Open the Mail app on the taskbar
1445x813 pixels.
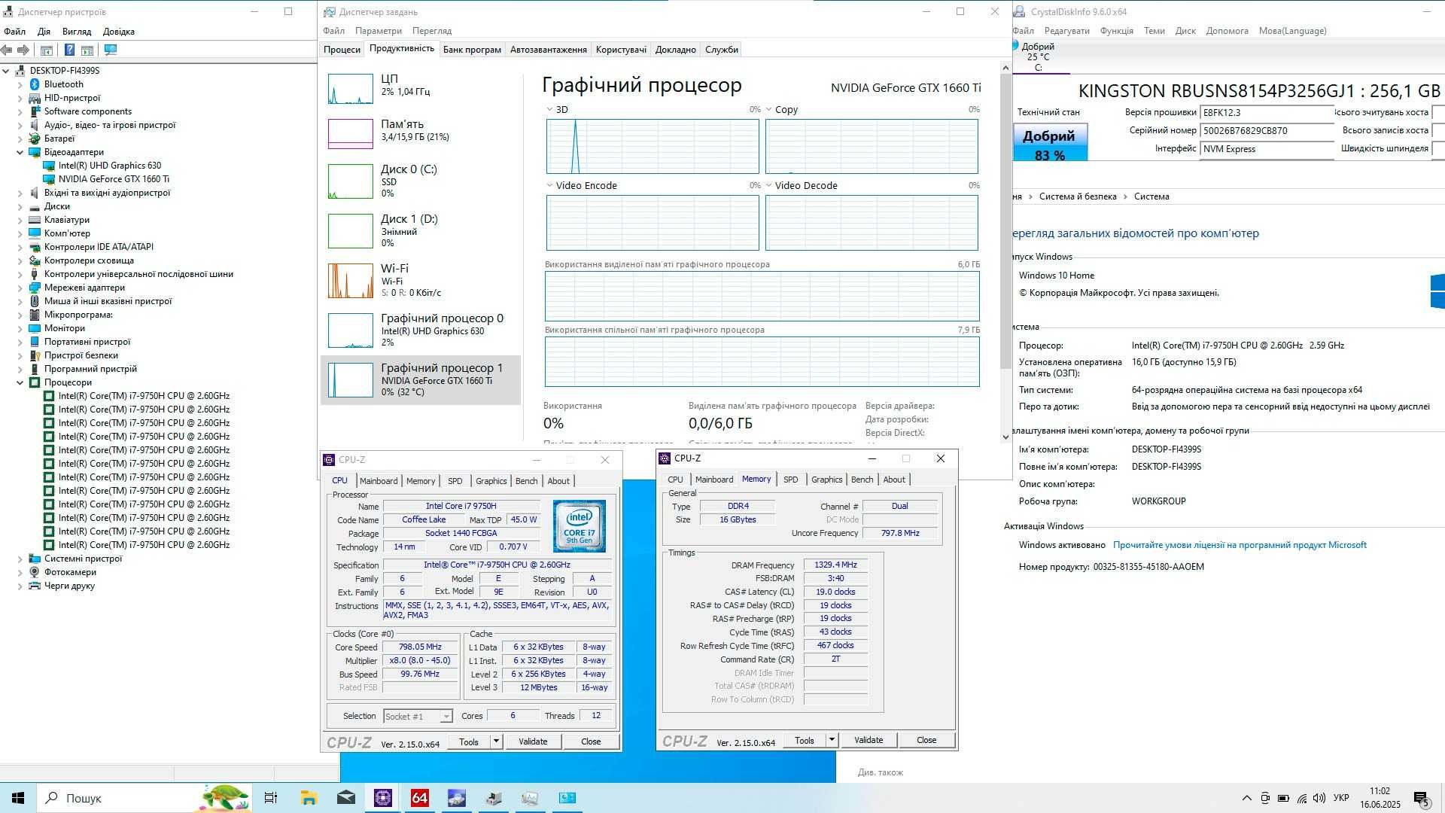(x=345, y=798)
